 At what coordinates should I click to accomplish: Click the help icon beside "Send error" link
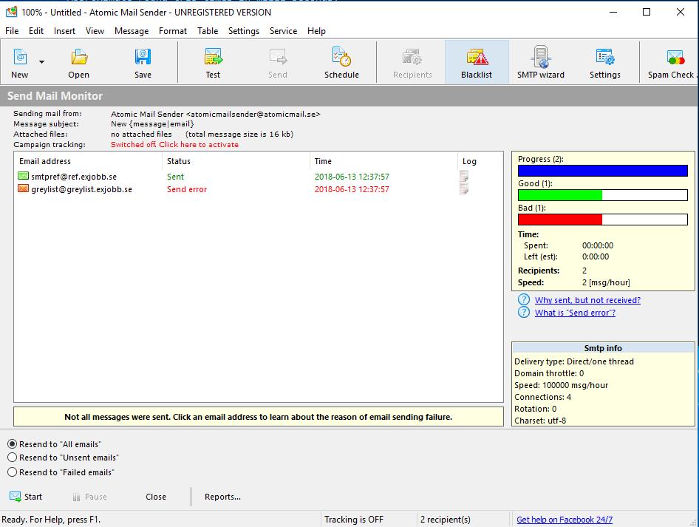(524, 312)
